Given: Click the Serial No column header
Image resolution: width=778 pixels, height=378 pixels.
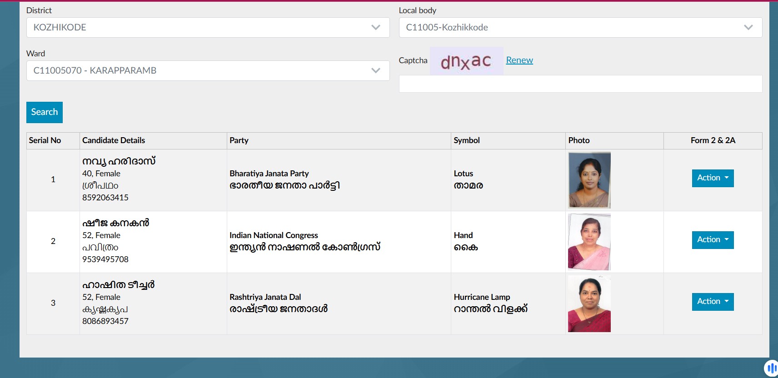Looking at the screenshot, I should (x=45, y=140).
